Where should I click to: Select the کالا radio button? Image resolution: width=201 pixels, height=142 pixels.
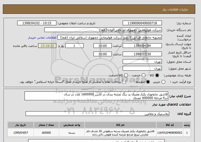click(x=157, y=75)
